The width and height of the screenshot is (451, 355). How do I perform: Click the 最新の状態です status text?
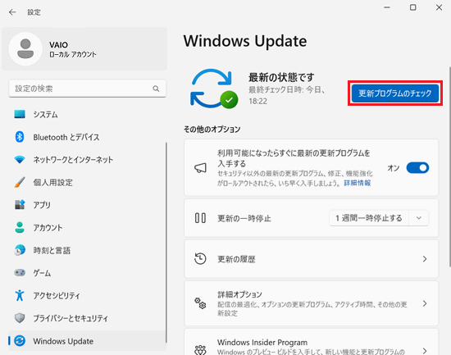[x=281, y=77]
